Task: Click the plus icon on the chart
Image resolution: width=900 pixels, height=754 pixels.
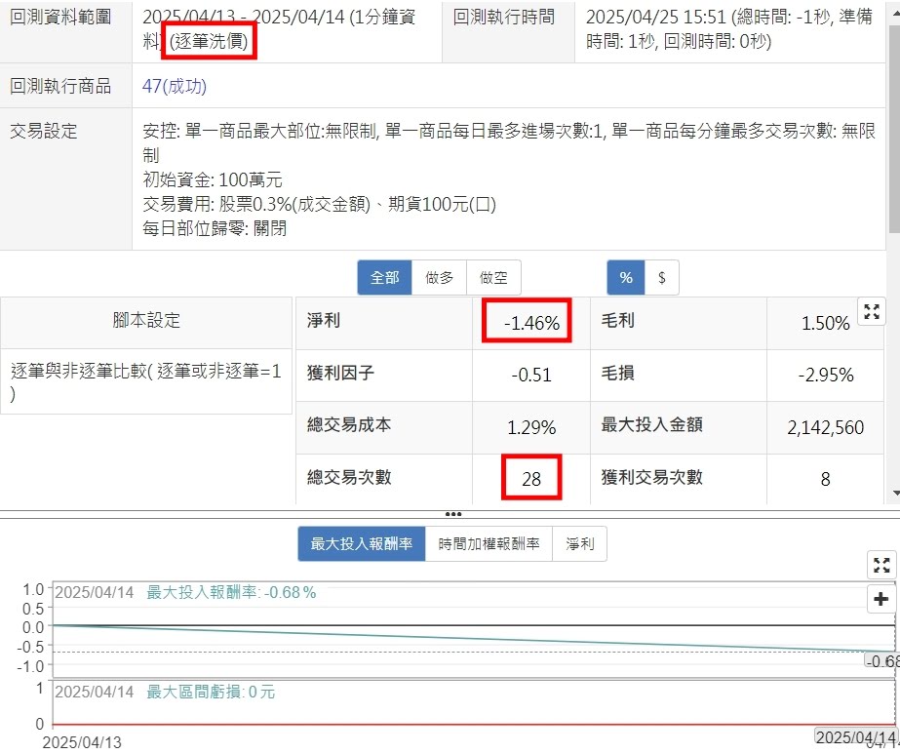Action: [881, 599]
